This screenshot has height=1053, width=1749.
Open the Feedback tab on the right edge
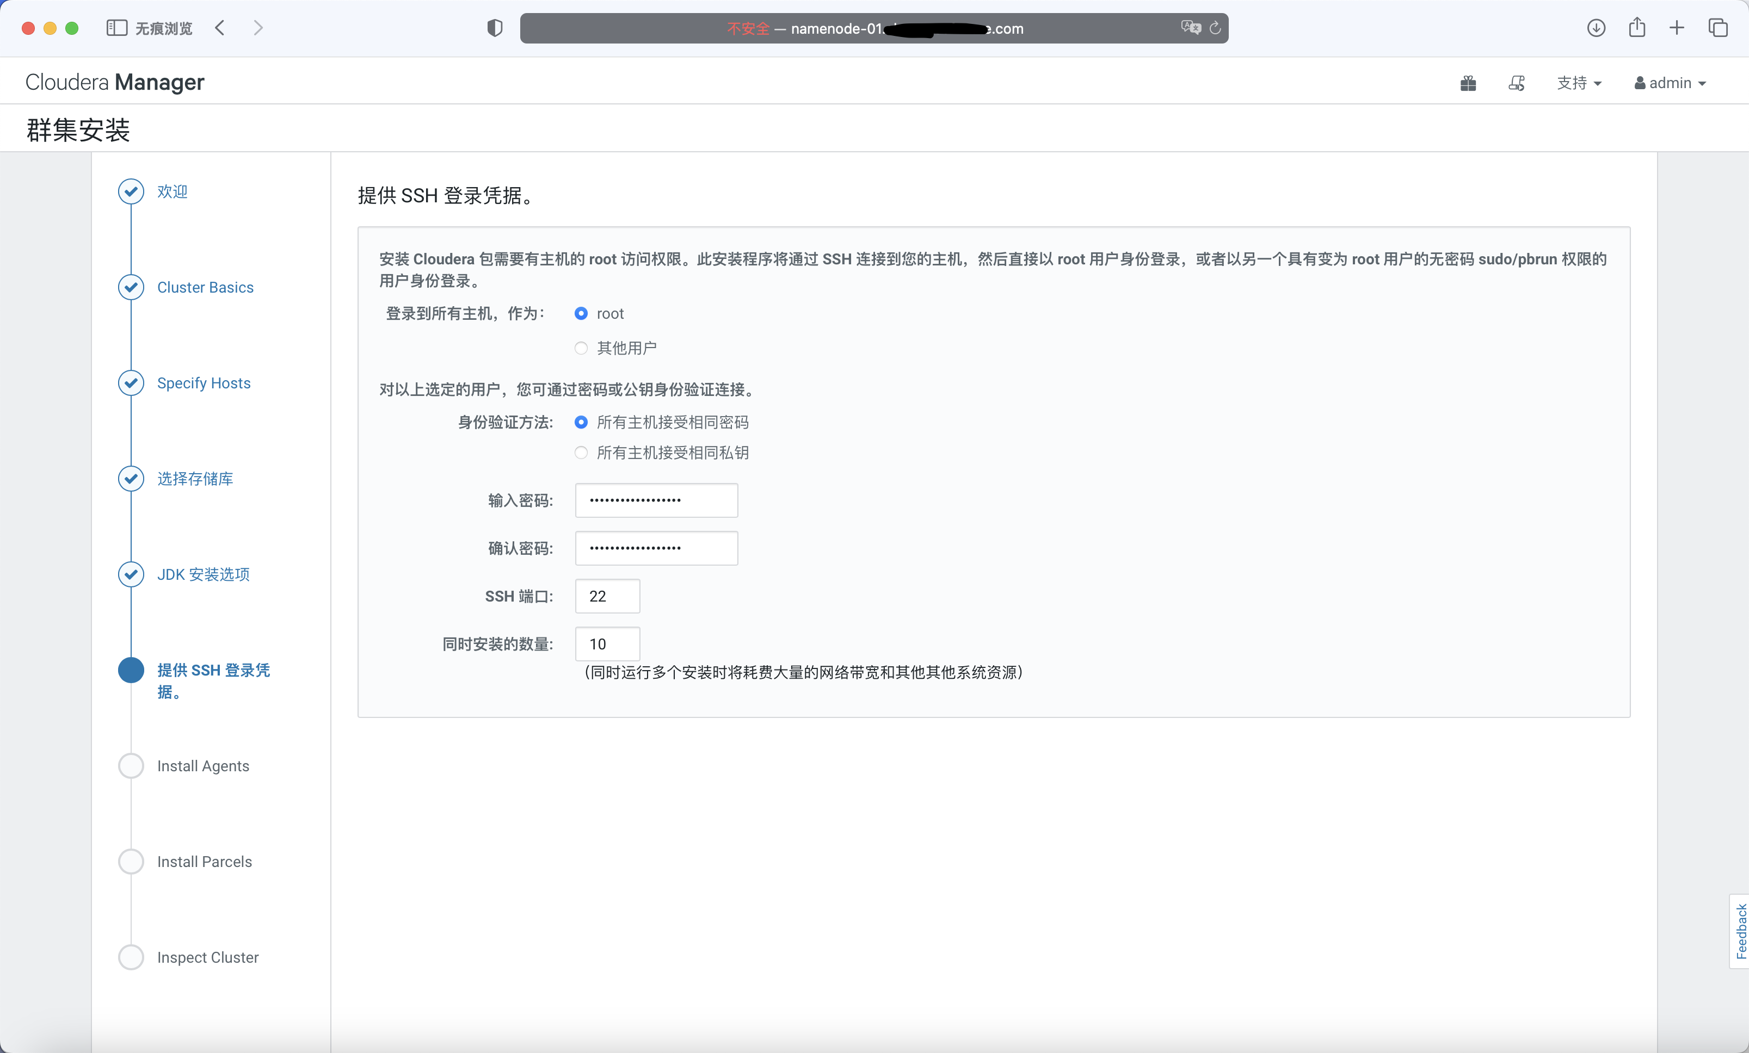pos(1740,930)
